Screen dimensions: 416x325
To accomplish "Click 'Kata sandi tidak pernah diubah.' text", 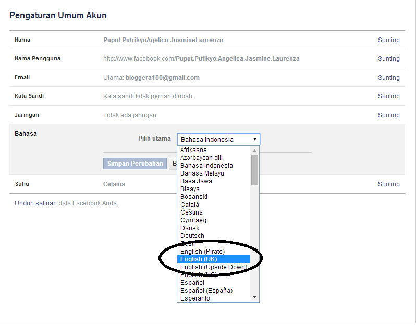I will (148, 96).
